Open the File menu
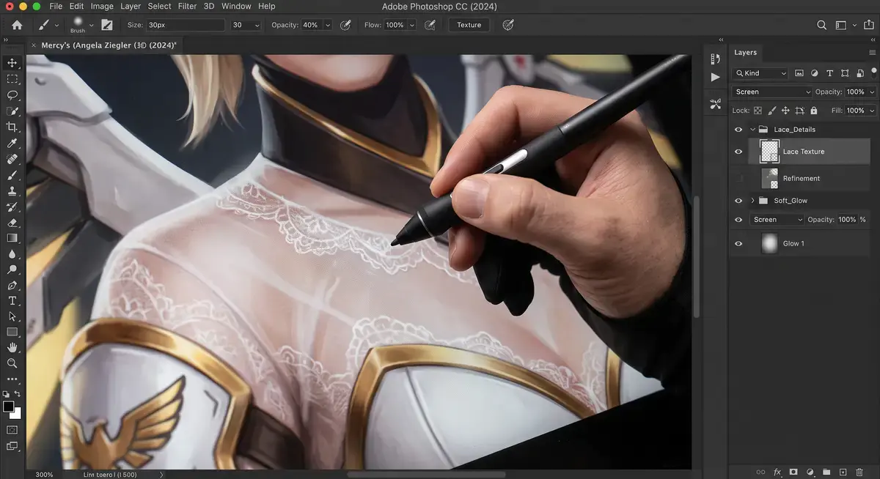Viewport: 880px width, 479px height. pyautogui.click(x=56, y=7)
